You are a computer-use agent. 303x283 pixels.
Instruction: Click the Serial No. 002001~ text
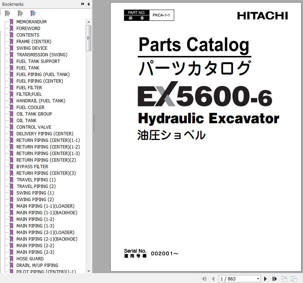click(x=151, y=253)
